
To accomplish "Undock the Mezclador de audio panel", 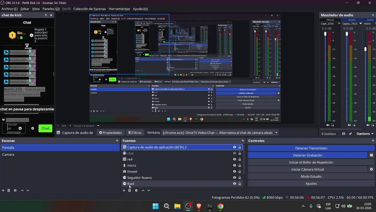I will tap(373, 15).
